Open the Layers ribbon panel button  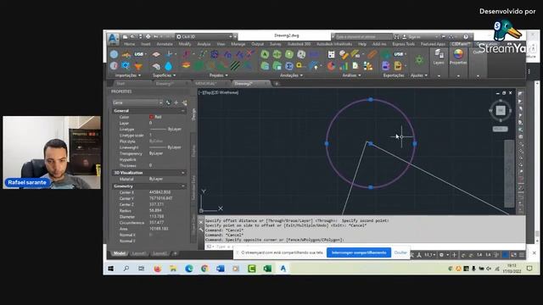tap(439, 57)
